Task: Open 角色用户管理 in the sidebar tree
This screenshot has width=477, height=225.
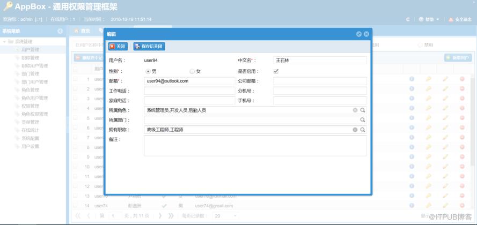Action: click(34, 98)
